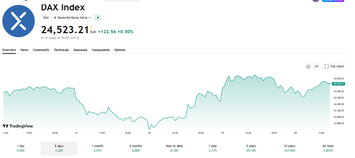
Task: Open the Technicals tab
Action: pyautogui.click(x=61, y=50)
